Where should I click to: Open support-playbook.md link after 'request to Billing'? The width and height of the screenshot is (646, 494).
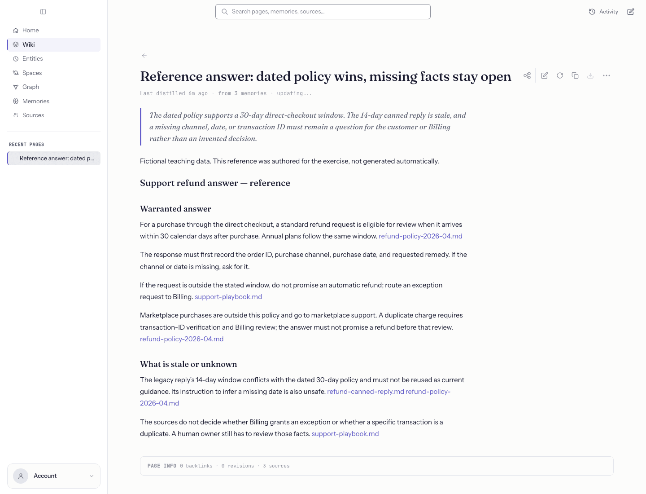pyautogui.click(x=228, y=297)
